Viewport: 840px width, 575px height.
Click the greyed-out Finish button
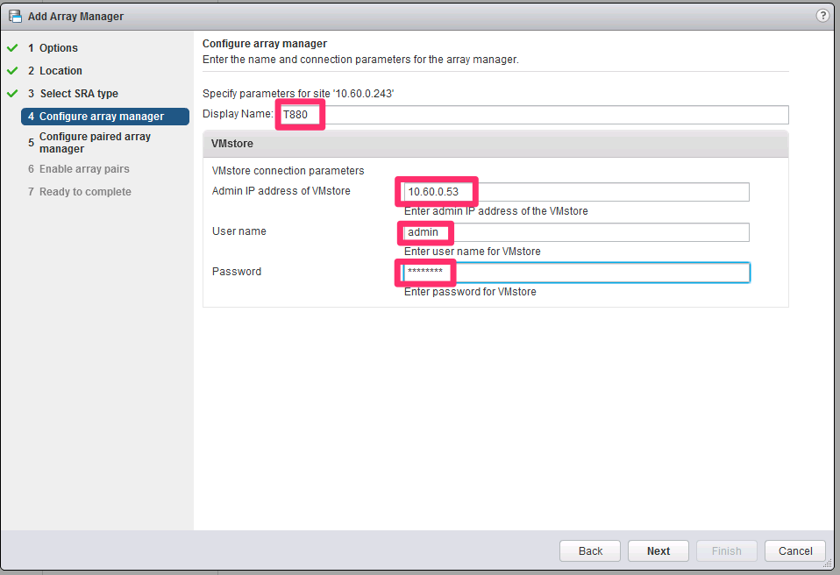(726, 551)
